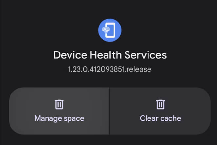The height and width of the screenshot is (145, 217).
Task: Select the Manage space text label
Action: click(59, 119)
